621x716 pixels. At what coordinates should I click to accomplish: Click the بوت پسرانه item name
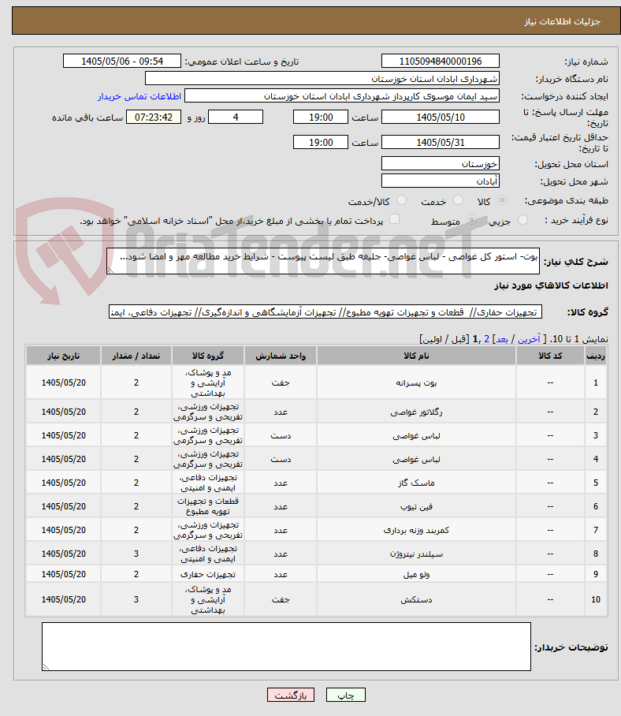(416, 382)
